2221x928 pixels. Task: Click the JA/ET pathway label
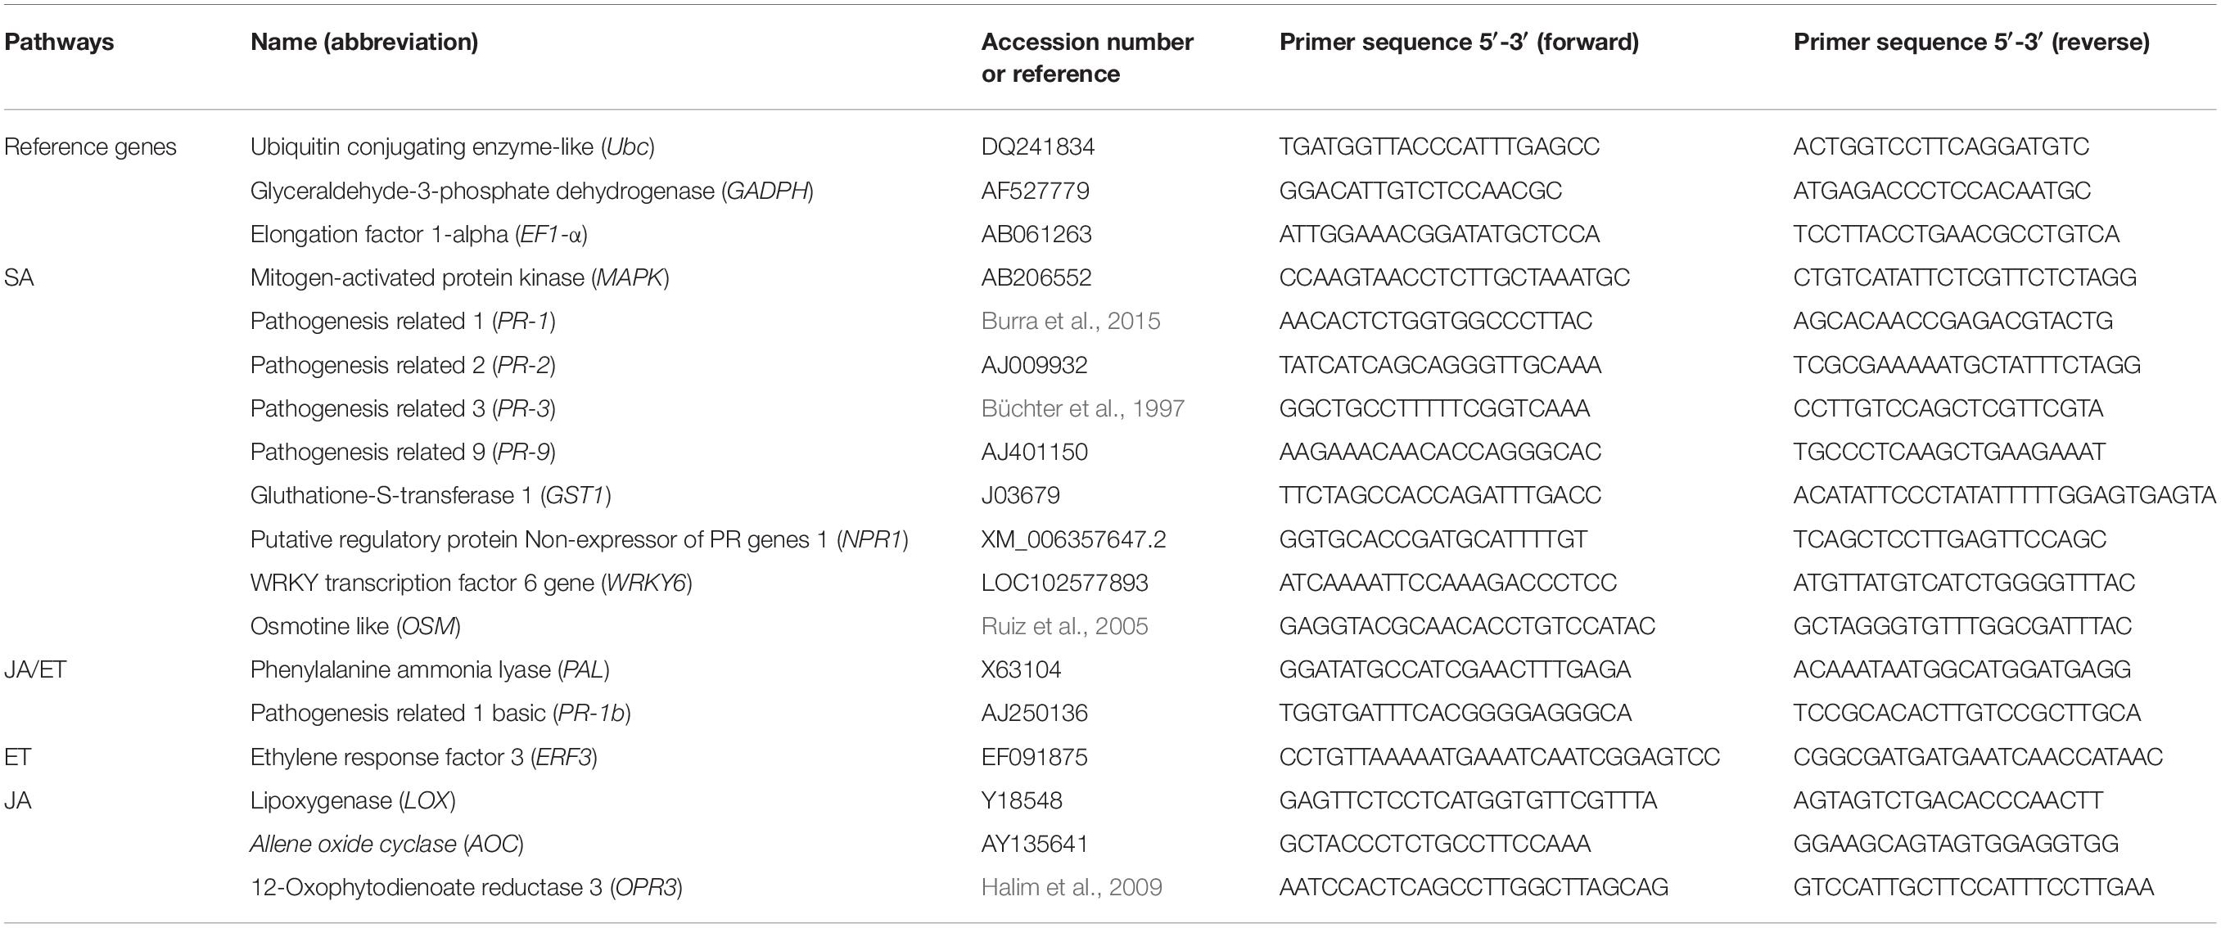point(35,670)
